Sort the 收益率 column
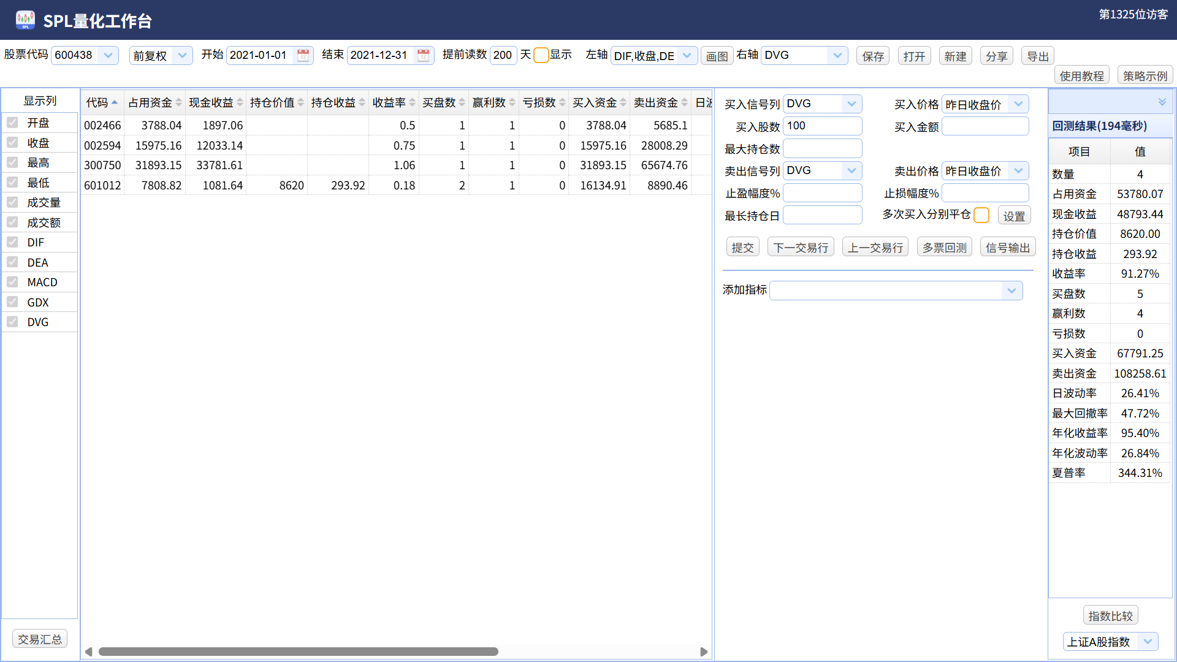Image resolution: width=1177 pixels, height=662 pixels. pos(412,102)
